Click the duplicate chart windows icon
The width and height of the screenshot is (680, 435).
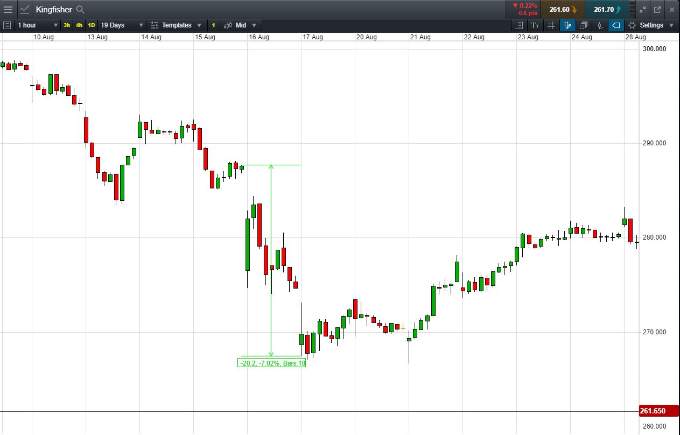click(584, 25)
